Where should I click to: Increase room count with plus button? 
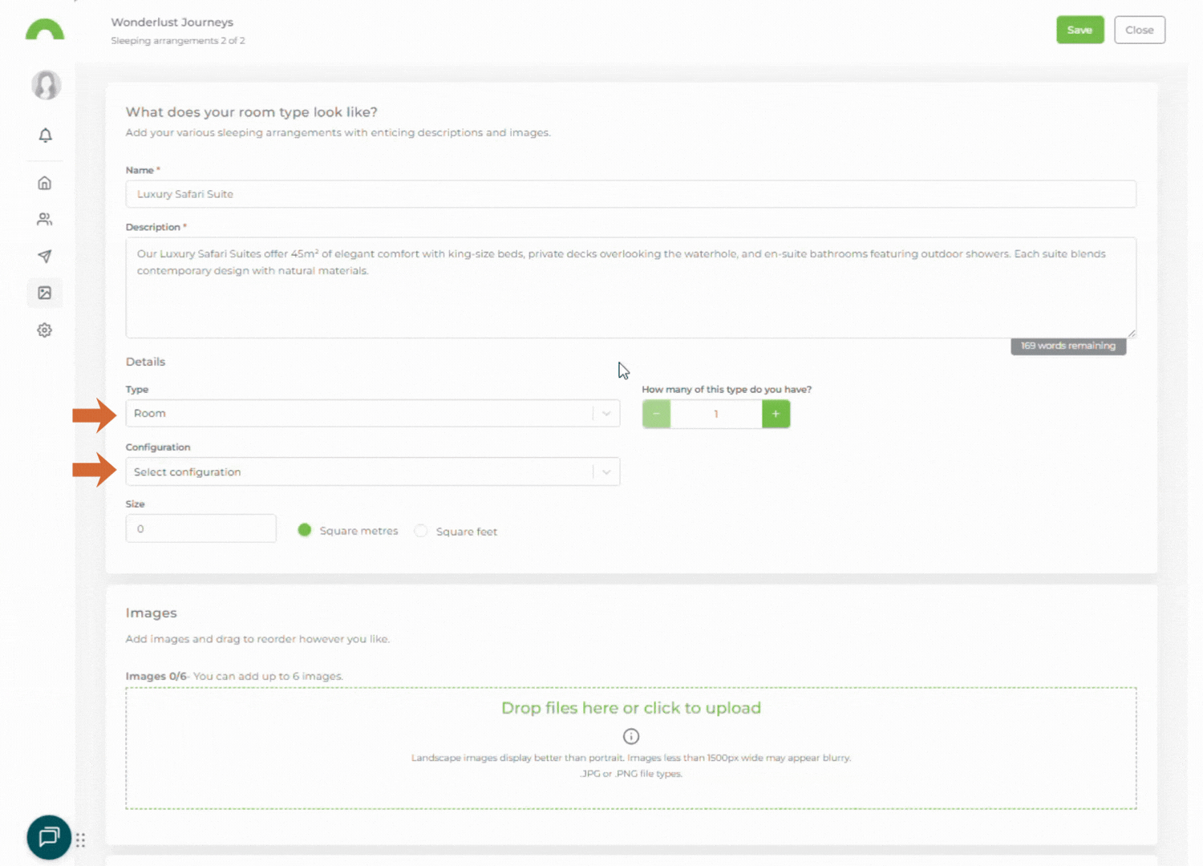coord(776,414)
